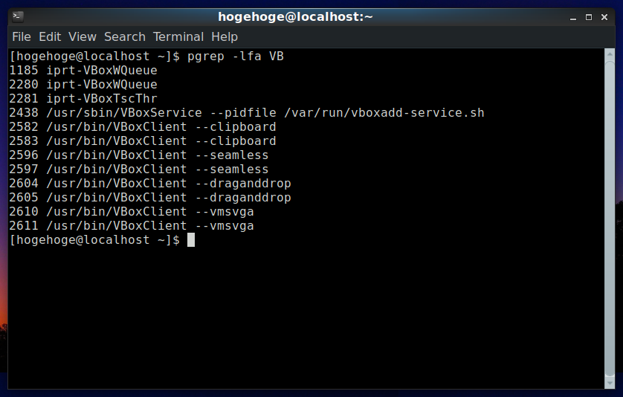
Task: Click the scrollbar down arrow
Action: pyautogui.click(x=610, y=384)
